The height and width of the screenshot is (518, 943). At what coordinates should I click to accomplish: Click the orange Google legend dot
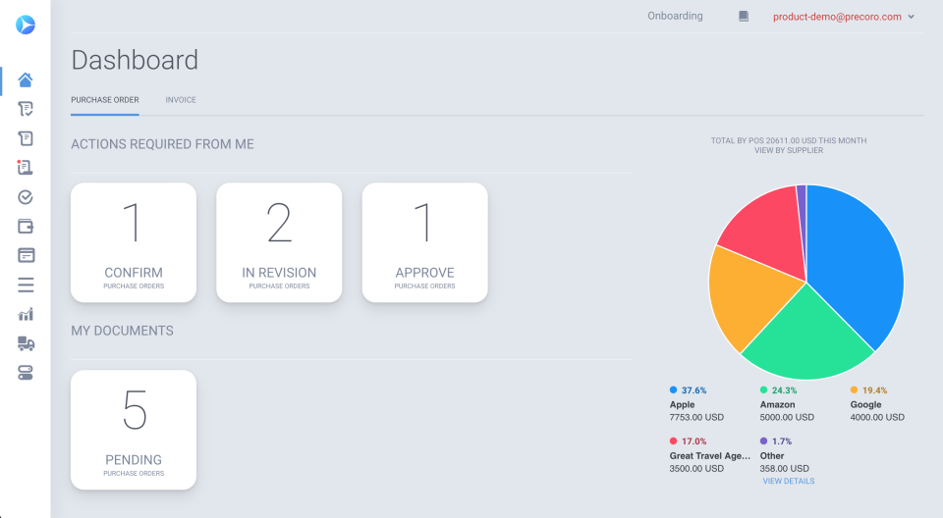854,390
